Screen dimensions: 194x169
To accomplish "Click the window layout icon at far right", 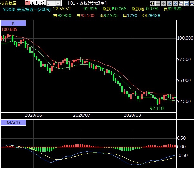I will point(192,4).
